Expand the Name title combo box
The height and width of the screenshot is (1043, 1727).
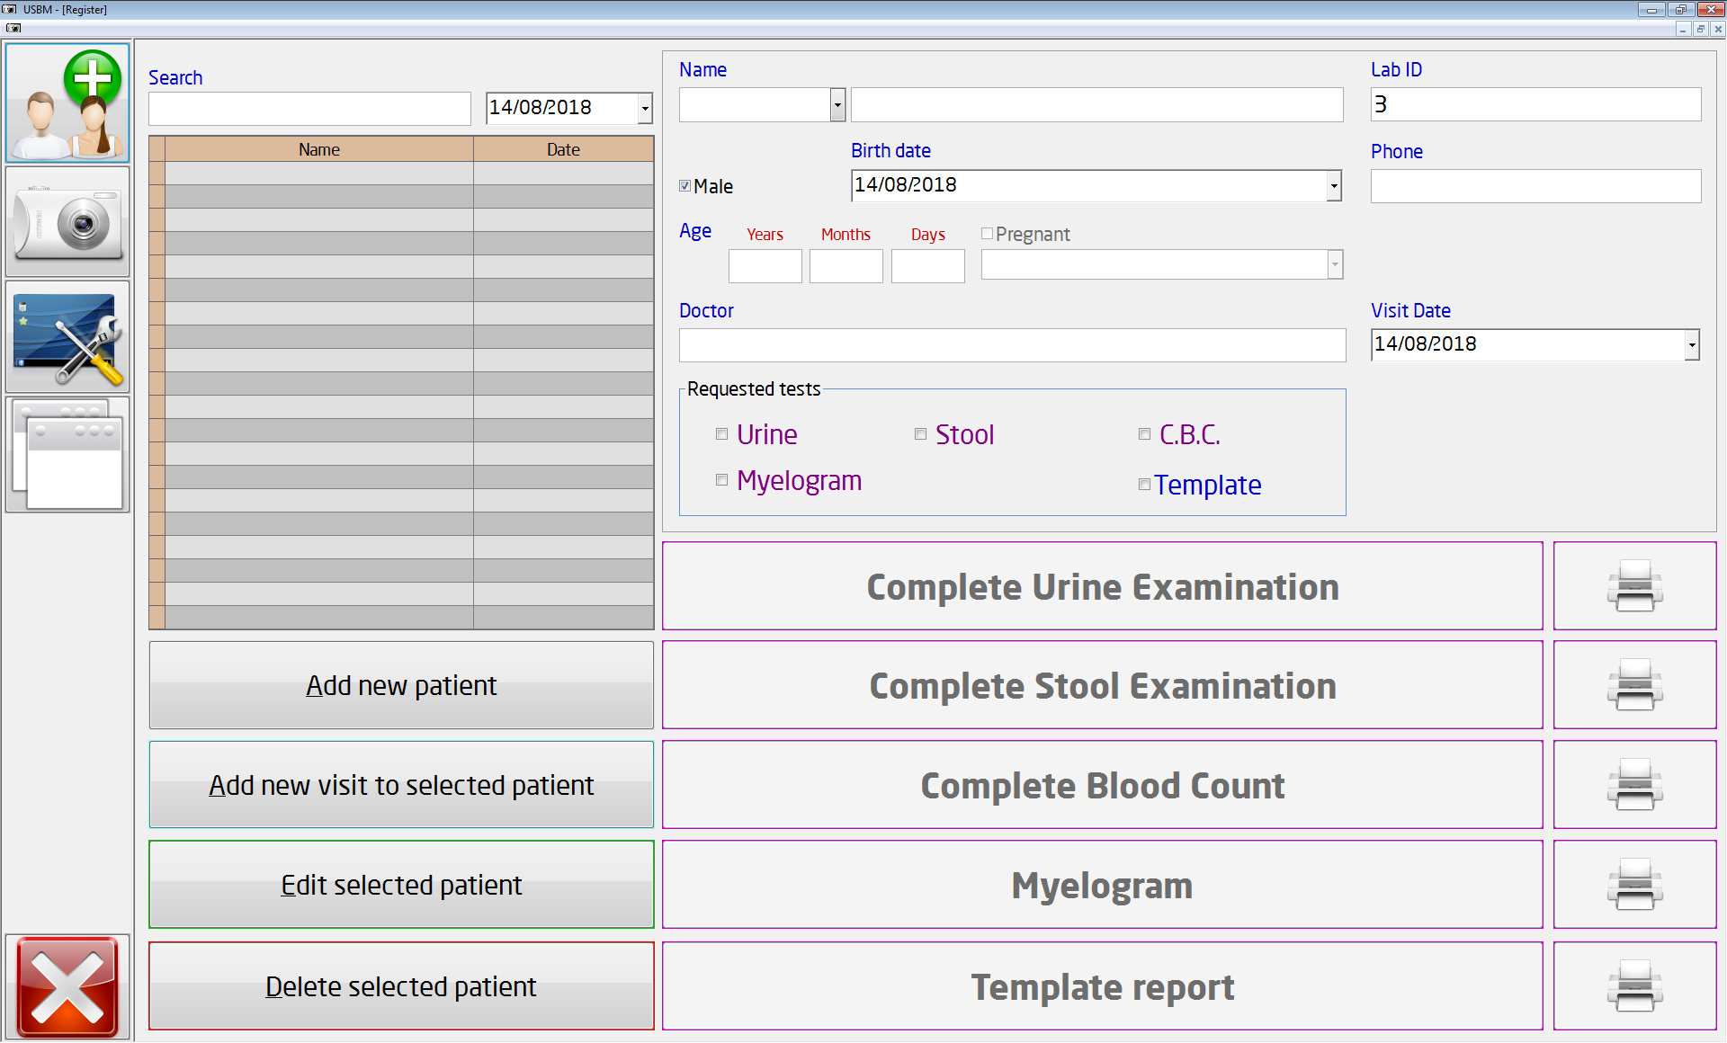pyautogui.click(x=837, y=105)
